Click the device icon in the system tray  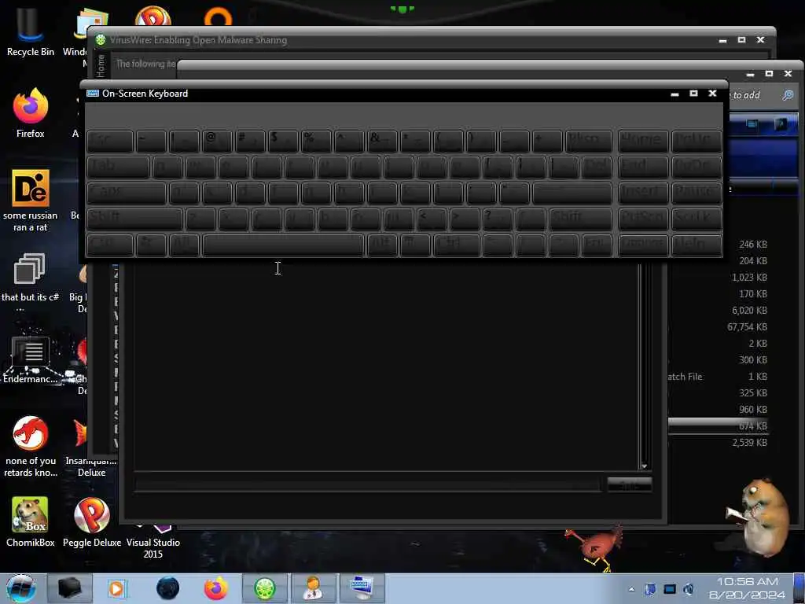tap(650, 589)
